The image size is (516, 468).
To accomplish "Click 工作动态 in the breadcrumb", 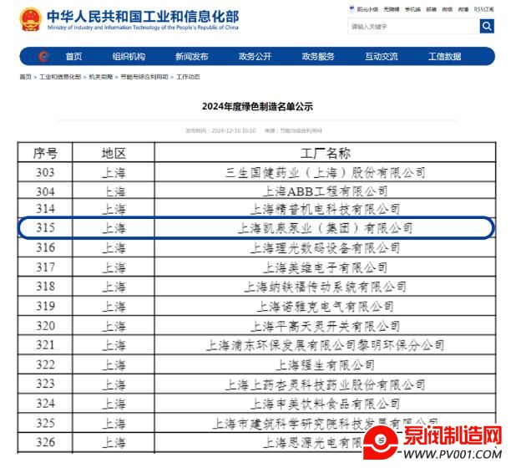I will (188, 77).
